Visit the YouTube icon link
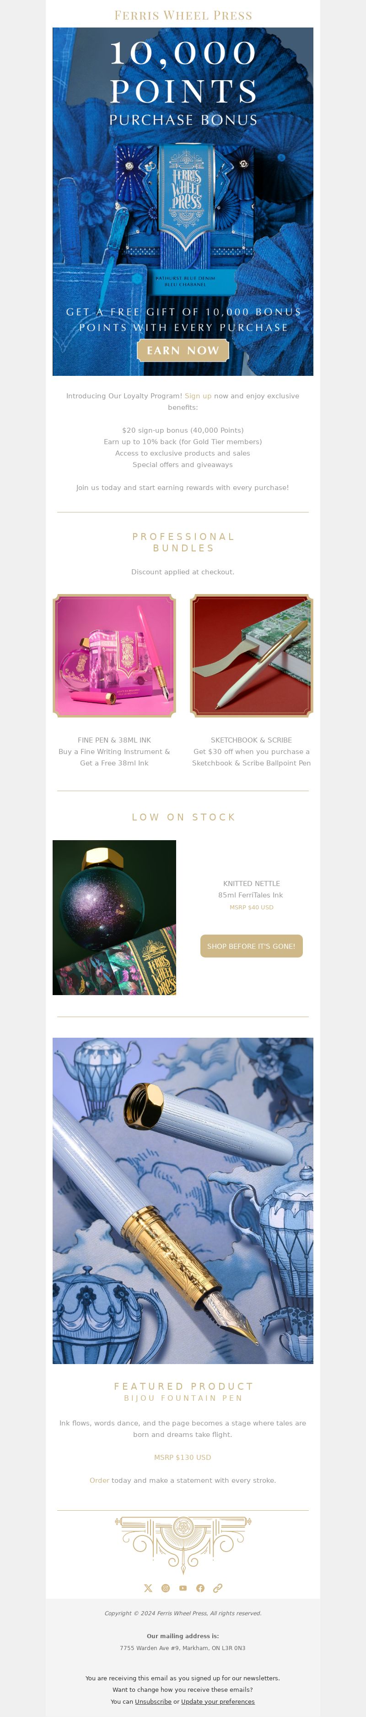Viewport: 366px width, 1717px height. [x=183, y=1588]
